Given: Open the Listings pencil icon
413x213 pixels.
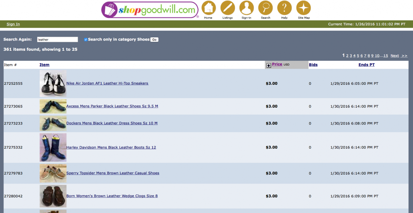Looking at the screenshot, I should pyautogui.click(x=227, y=8).
